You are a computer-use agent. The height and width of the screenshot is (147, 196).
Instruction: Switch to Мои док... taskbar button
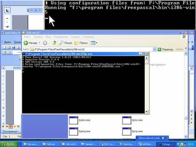31,144
